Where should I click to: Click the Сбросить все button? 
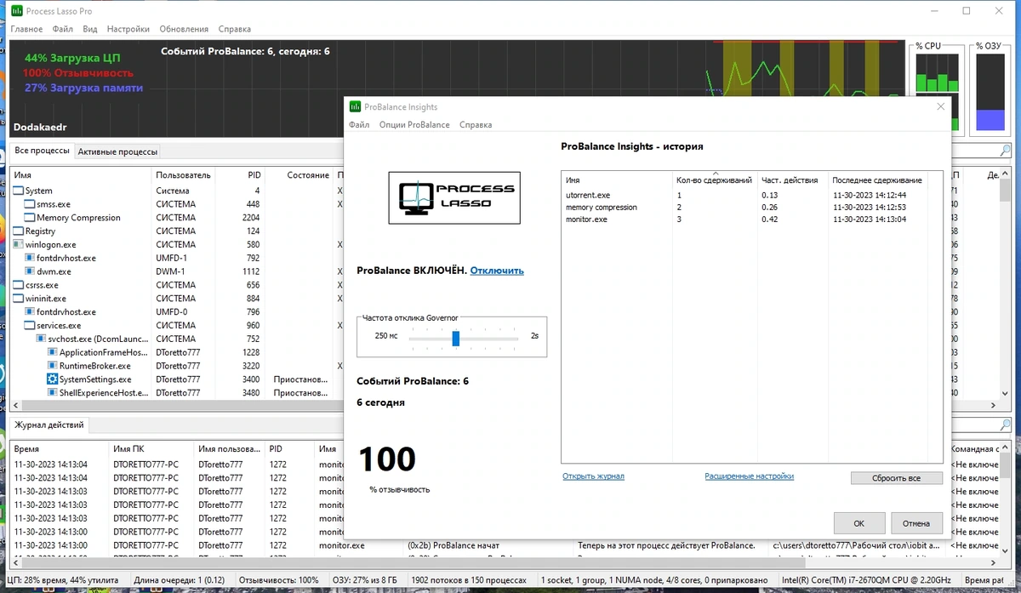tap(896, 478)
